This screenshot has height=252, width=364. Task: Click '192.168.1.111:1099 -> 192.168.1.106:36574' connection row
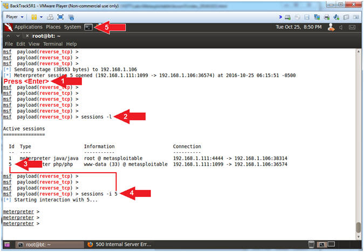click(x=230, y=164)
